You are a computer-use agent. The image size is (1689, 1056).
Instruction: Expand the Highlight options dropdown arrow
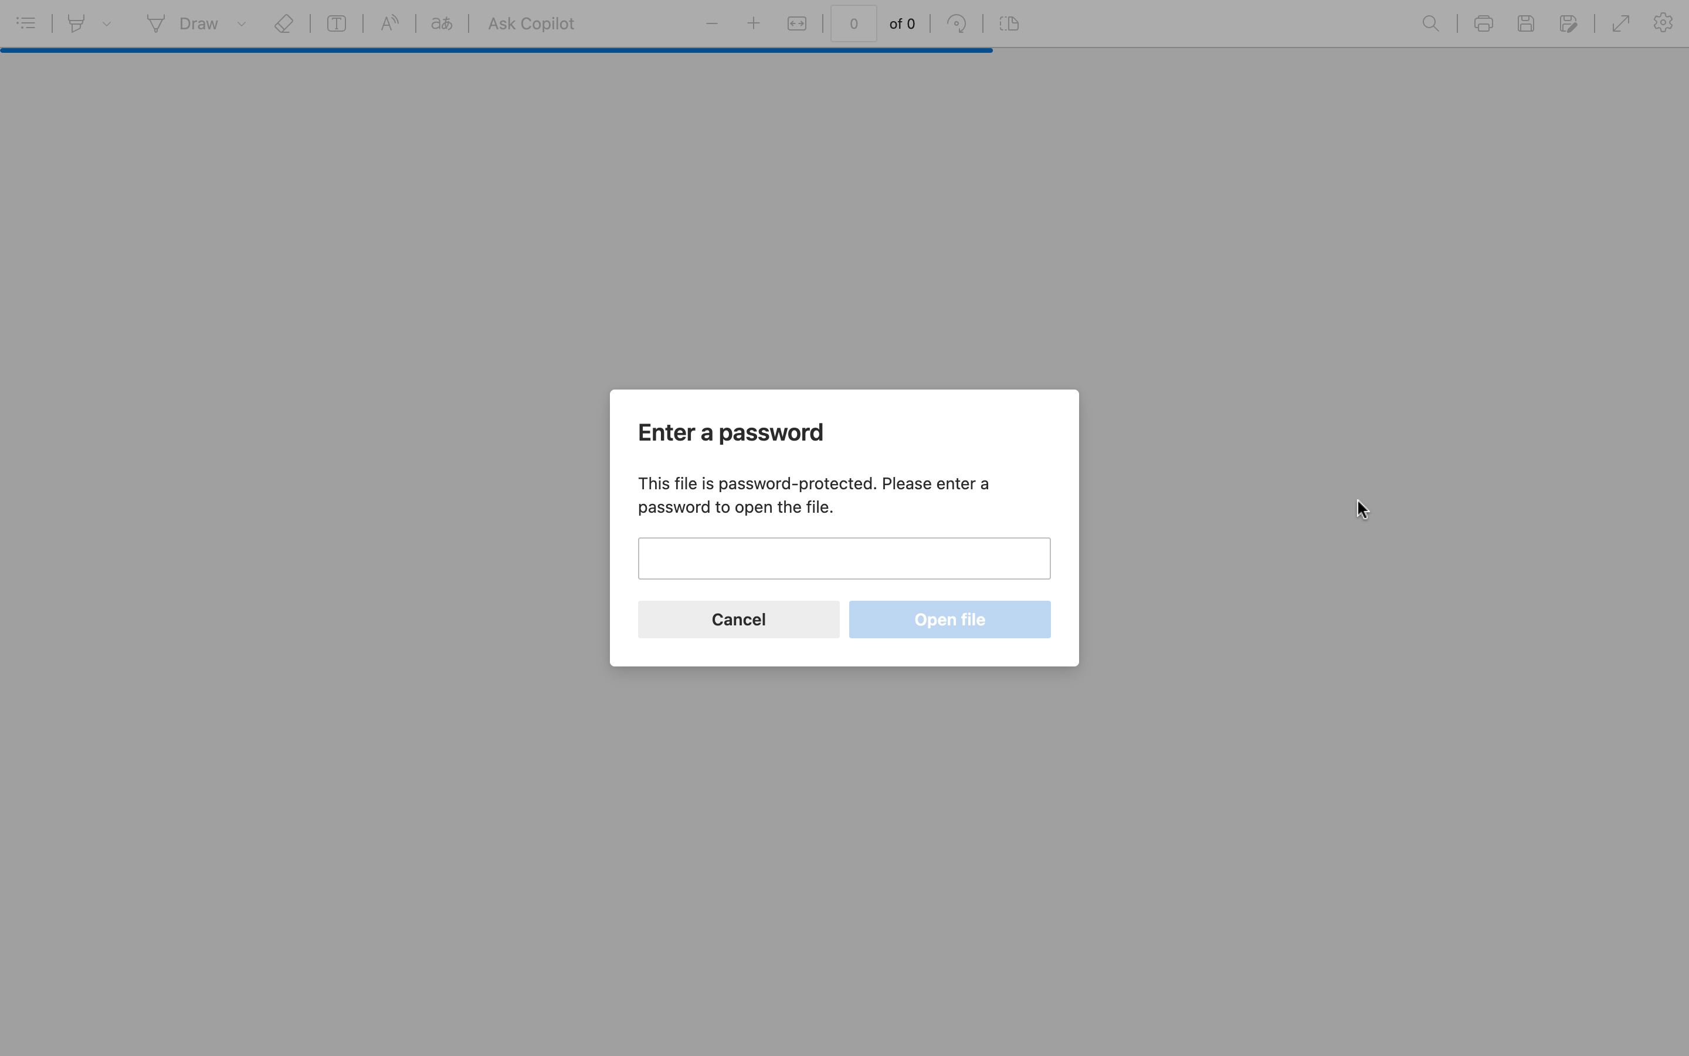107,23
